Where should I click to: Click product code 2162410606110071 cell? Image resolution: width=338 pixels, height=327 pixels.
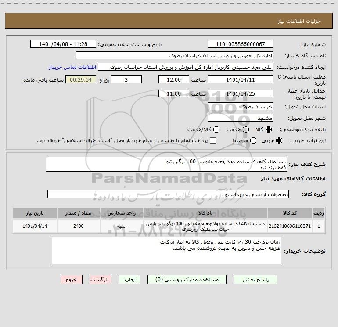coord(290,226)
